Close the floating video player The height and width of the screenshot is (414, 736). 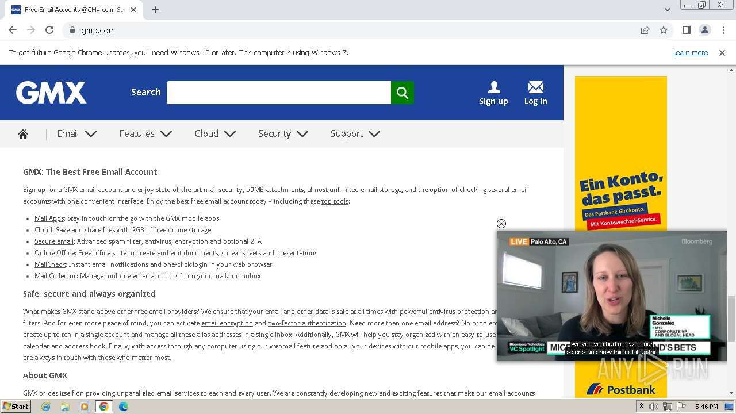click(x=501, y=224)
